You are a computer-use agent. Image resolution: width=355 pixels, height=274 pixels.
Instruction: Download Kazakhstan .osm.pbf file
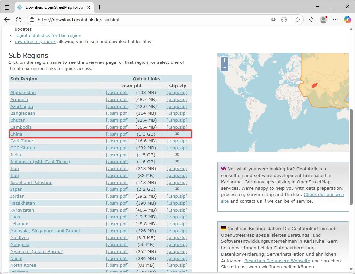point(117,203)
